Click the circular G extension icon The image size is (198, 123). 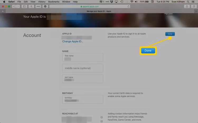[x=45, y=6]
